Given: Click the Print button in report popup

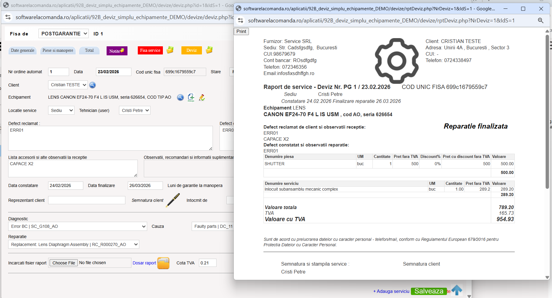Looking at the screenshot, I should click(241, 31).
